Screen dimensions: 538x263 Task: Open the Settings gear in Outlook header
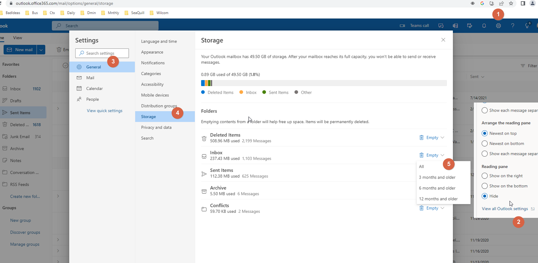(498, 26)
